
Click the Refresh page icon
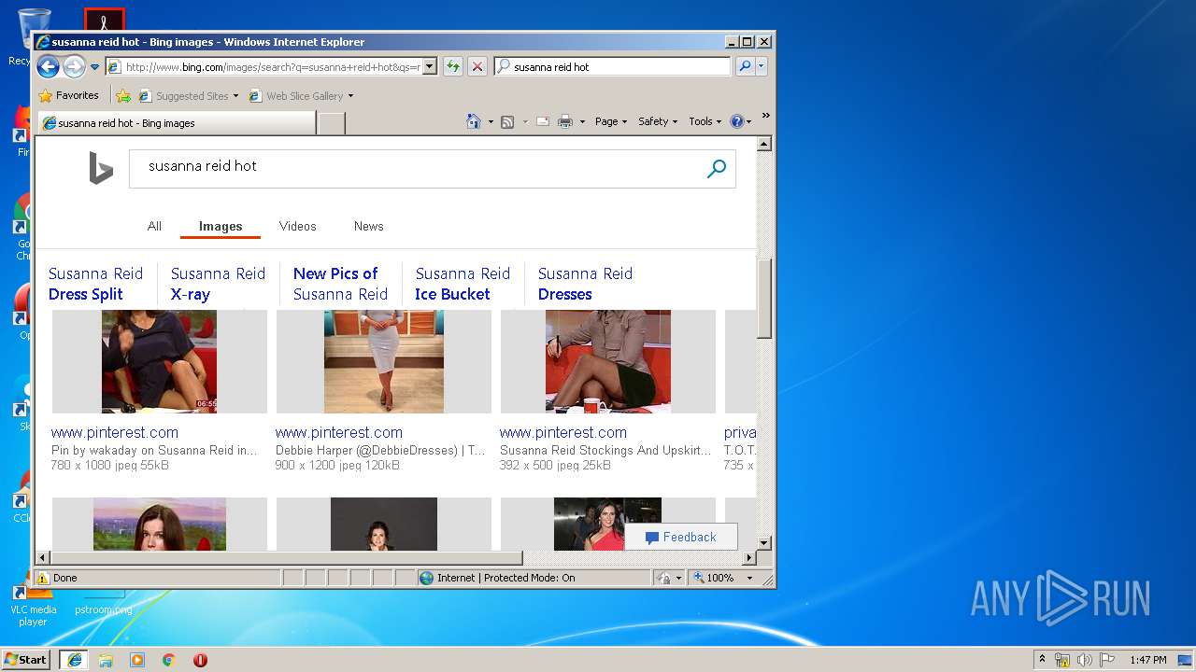[x=453, y=66]
